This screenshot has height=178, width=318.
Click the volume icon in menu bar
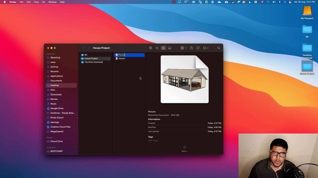point(274,2)
